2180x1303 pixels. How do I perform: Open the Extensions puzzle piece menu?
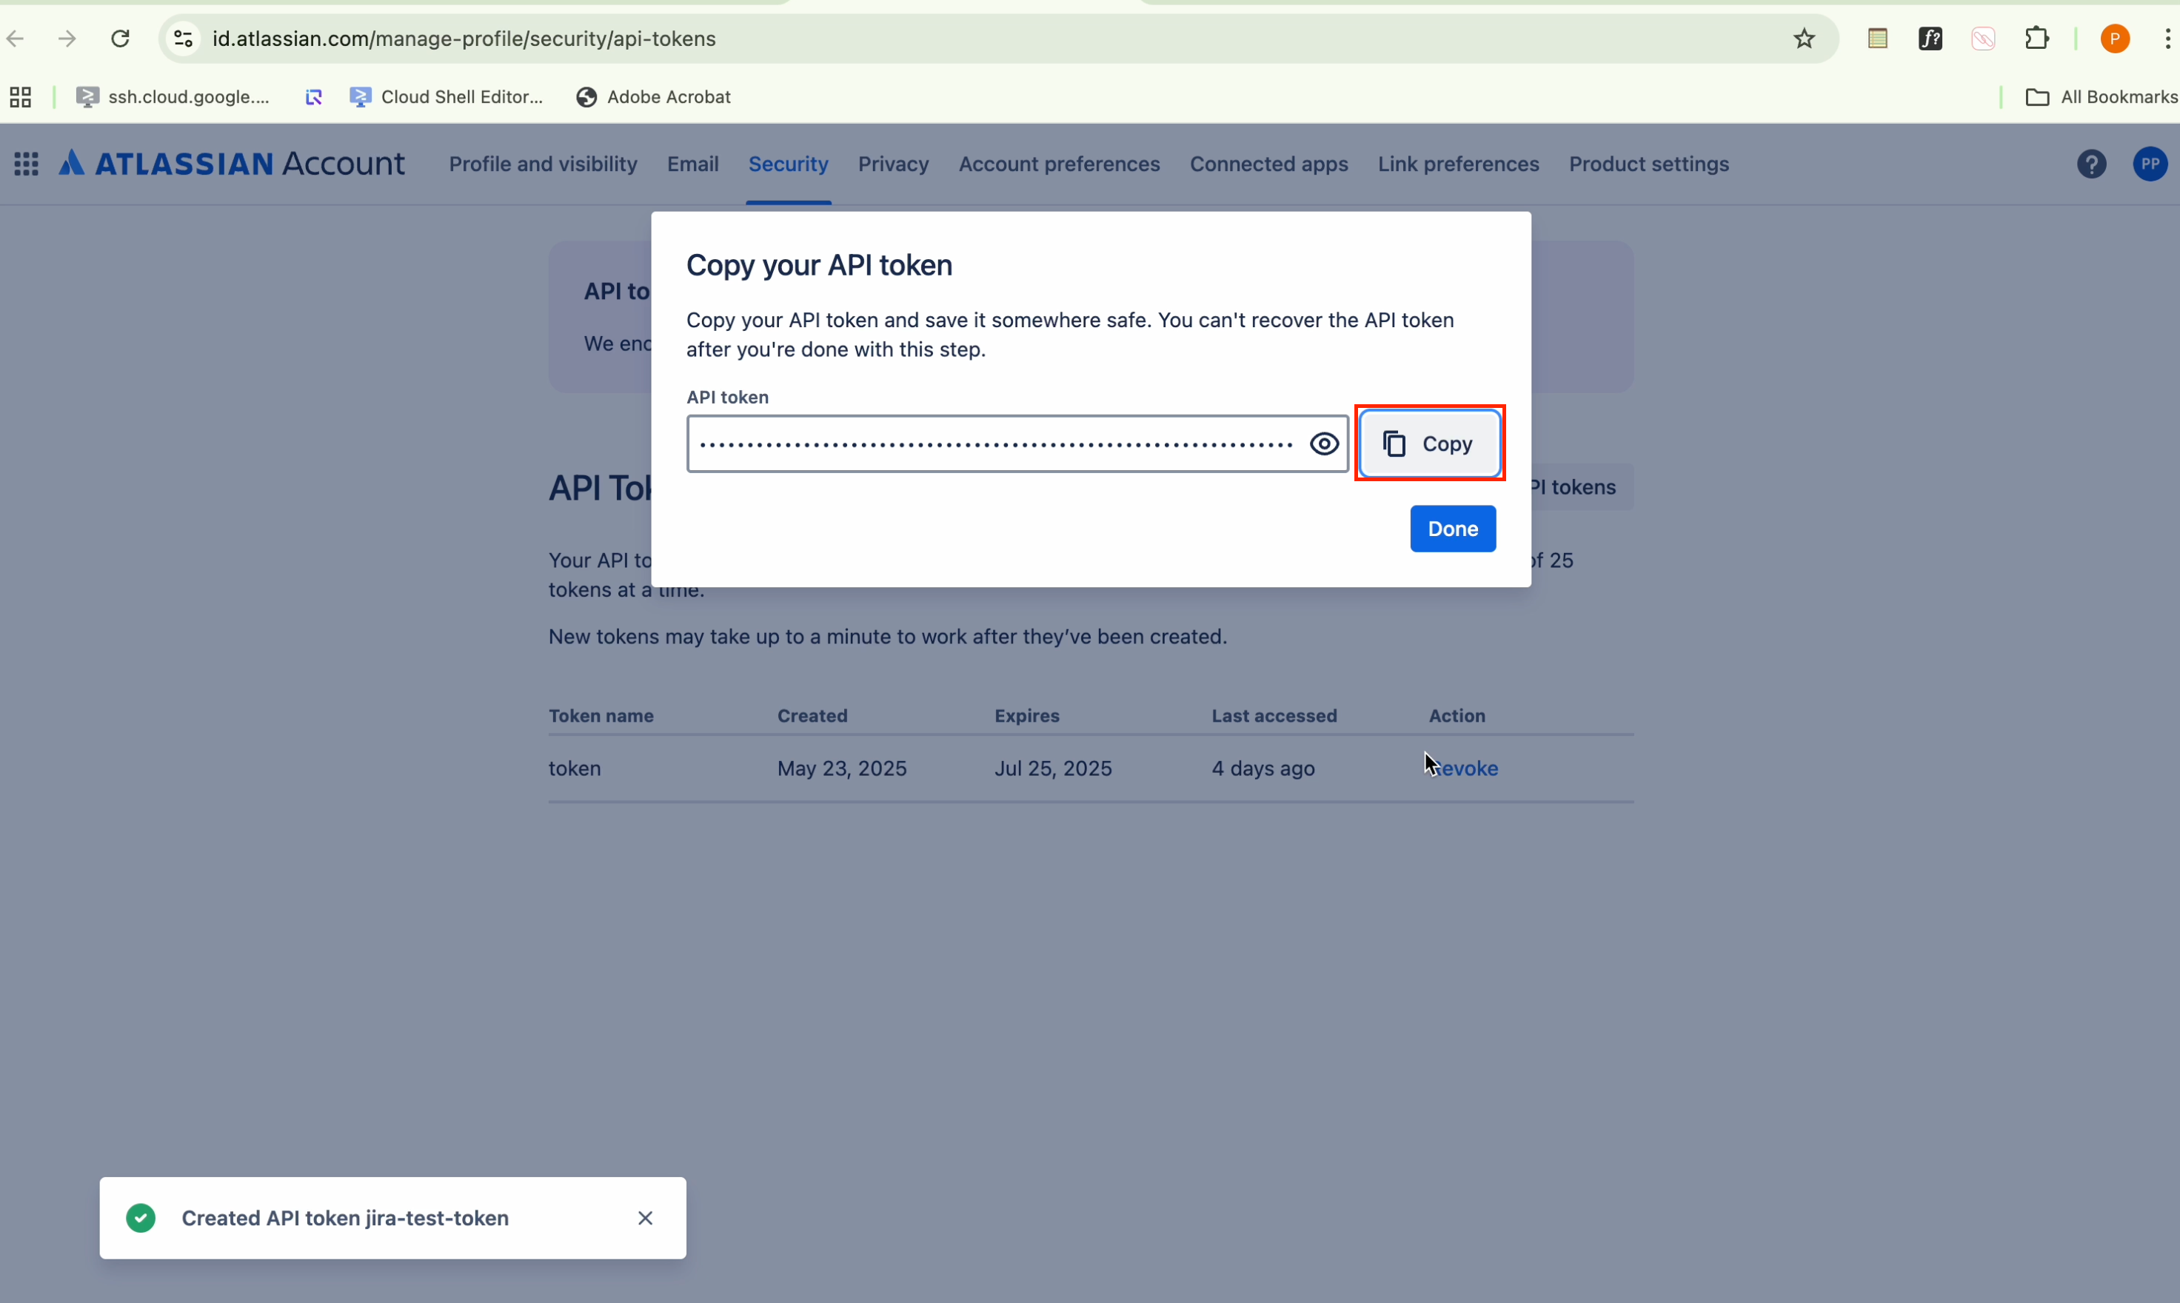click(x=2037, y=38)
